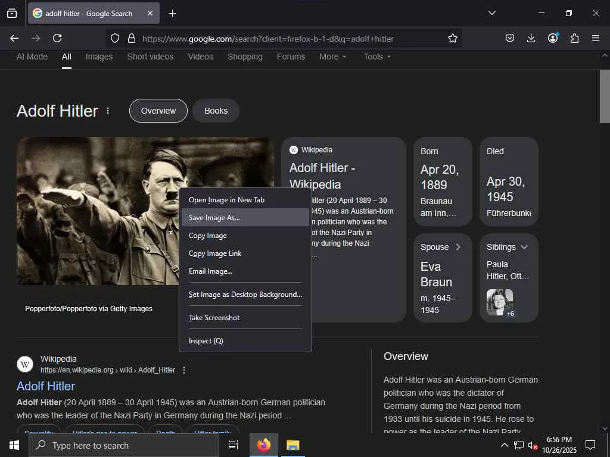Open the Died Apr 30, 1945 card
Image resolution: width=610 pixels, height=457 pixels.
coord(509,181)
